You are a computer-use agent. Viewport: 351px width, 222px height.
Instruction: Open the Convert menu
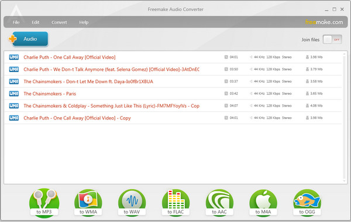pyautogui.click(x=59, y=22)
